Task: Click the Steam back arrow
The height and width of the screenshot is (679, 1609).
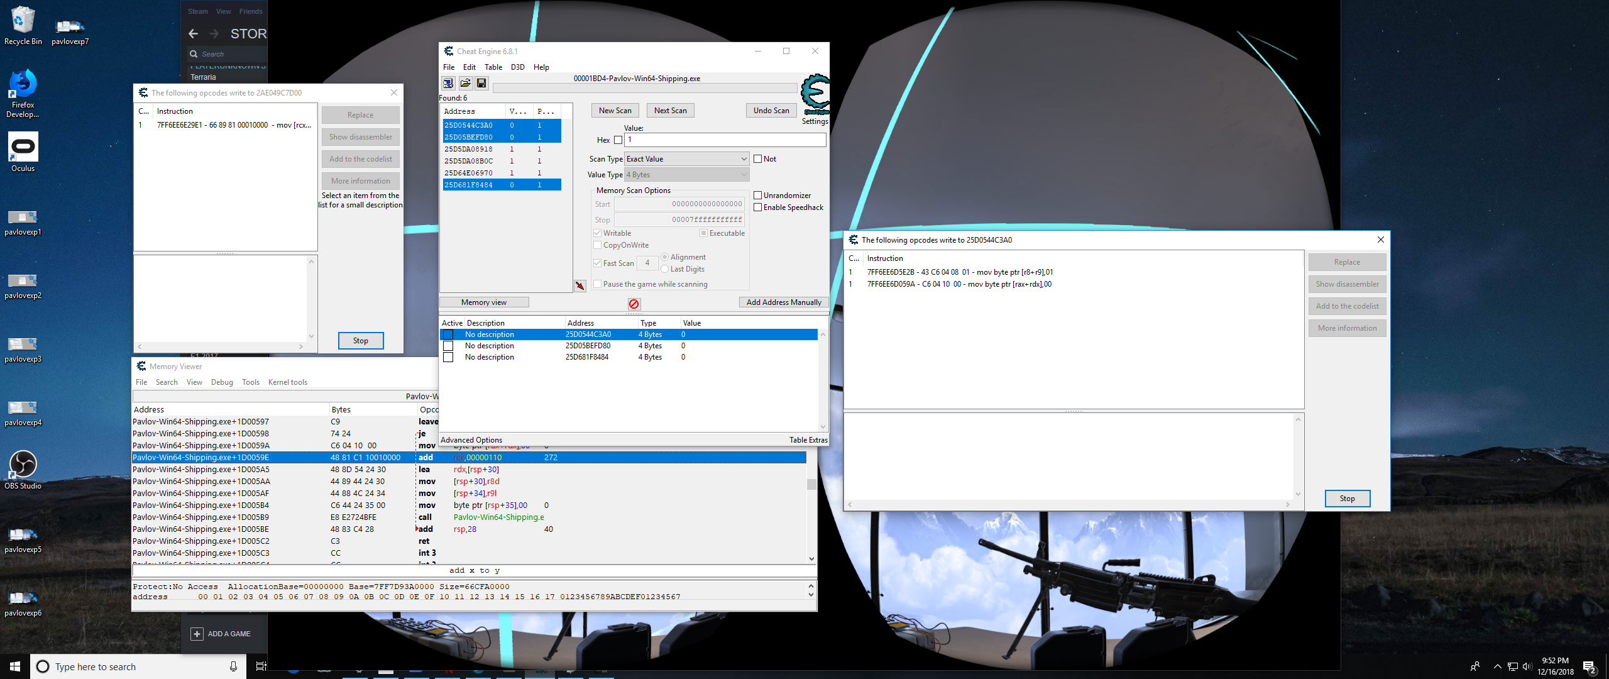Action: (194, 33)
